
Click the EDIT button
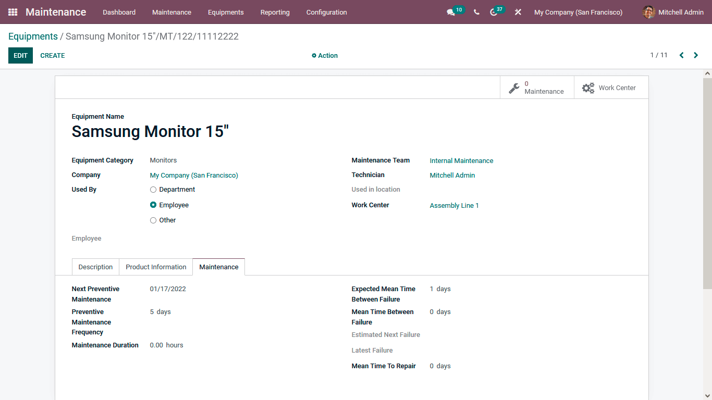20,56
